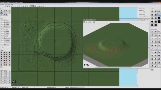Toggle first checkbox of Jungle layer

(x=1, y=33)
